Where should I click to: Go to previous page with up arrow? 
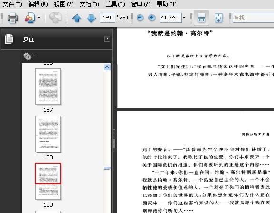point(77,18)
